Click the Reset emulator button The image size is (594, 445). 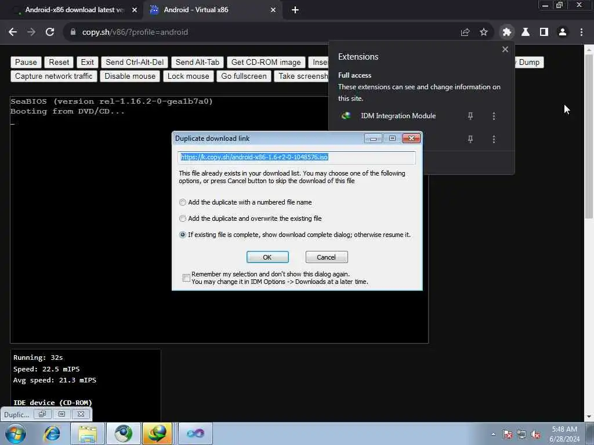pyautogui.click(x=59, y=62)
